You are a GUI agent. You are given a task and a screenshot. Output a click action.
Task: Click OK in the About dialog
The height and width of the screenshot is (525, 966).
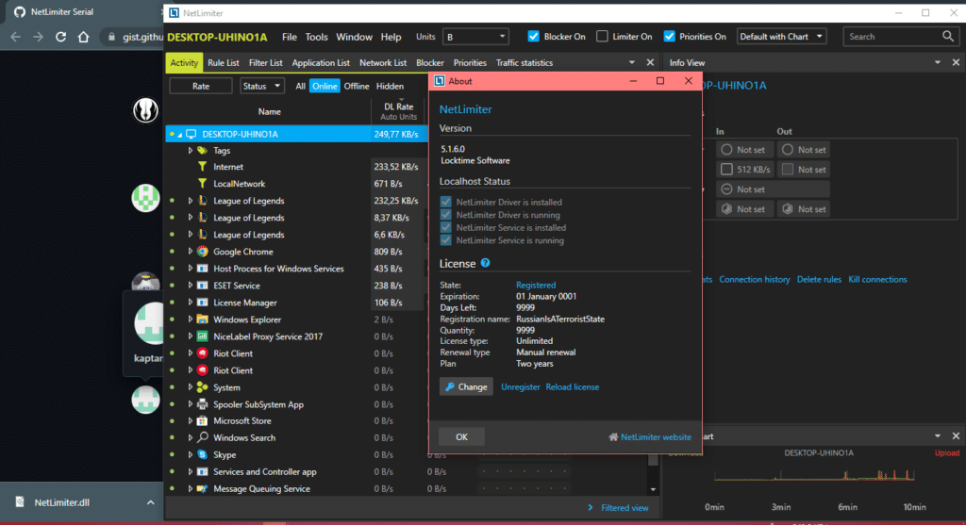point(461,437)
